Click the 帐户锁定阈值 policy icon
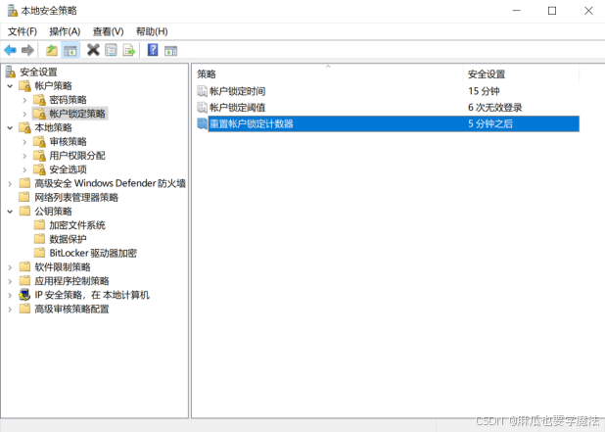 tap(203, 108)
